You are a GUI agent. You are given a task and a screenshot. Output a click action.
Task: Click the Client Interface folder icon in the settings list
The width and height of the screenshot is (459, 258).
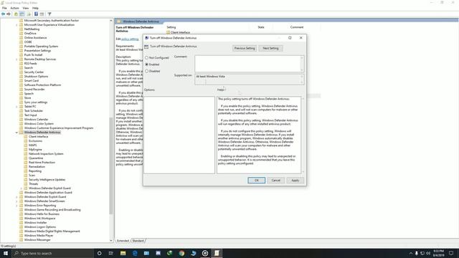point(169,32)
